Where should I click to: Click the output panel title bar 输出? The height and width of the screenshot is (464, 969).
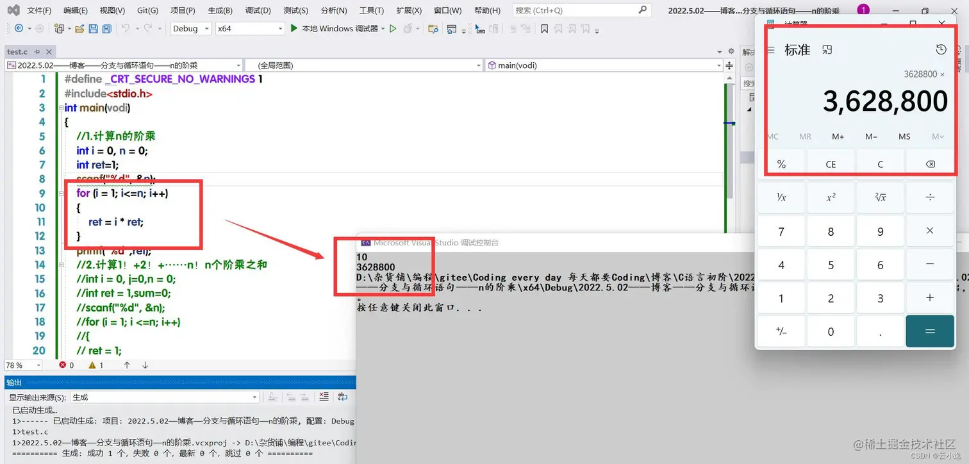point(179,383)
